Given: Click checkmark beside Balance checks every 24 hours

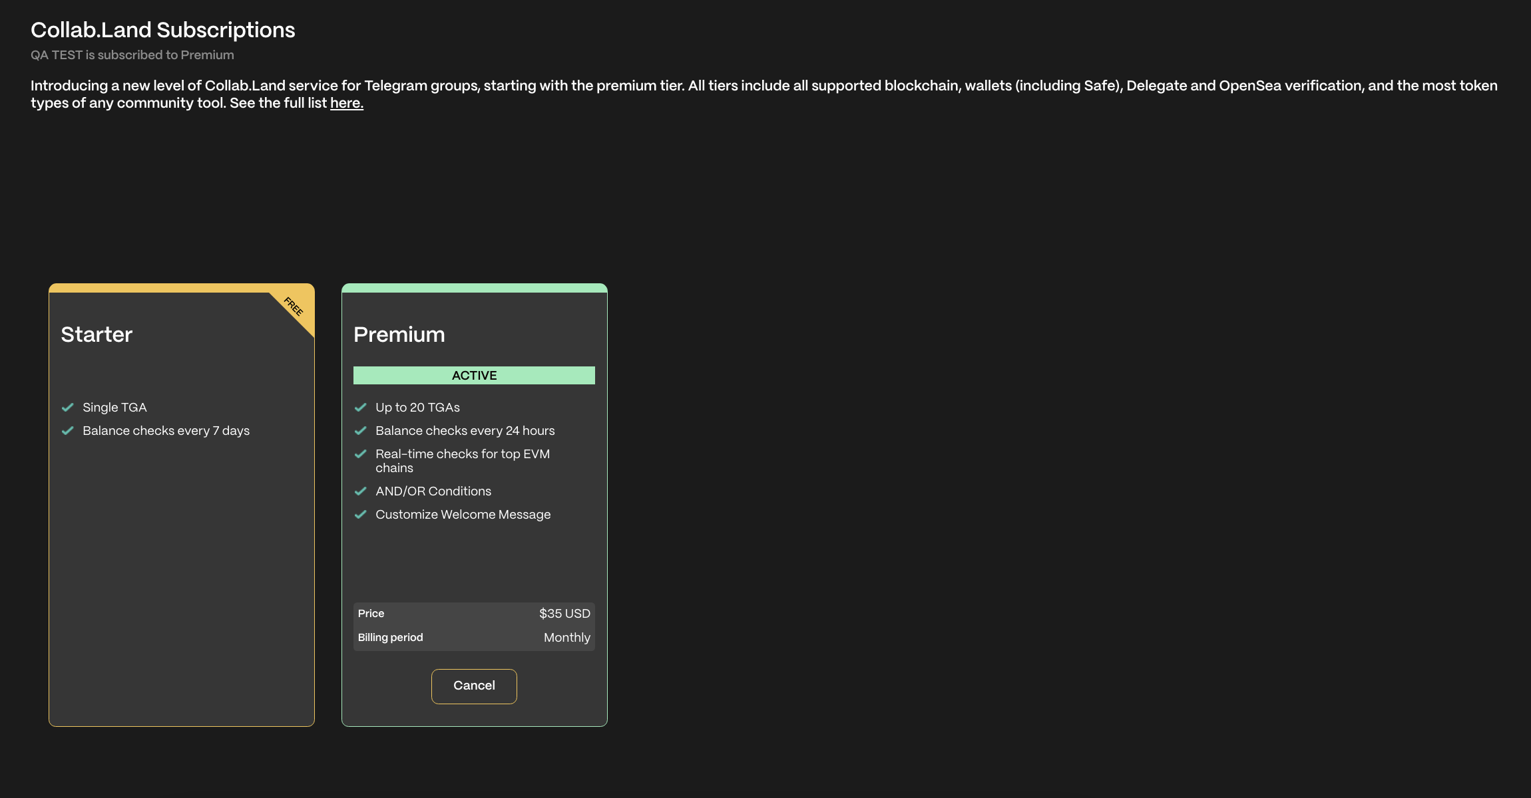Looking at the screenshot, I should tap(360, 430).
